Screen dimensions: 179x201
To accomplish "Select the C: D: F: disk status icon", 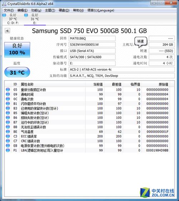I will 4,15.
